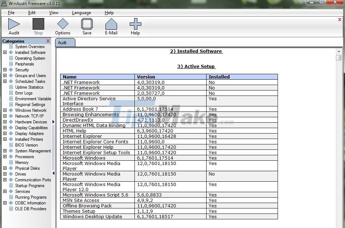Open the Edit menu
345x228 pixels.
[x=32, y=13]
